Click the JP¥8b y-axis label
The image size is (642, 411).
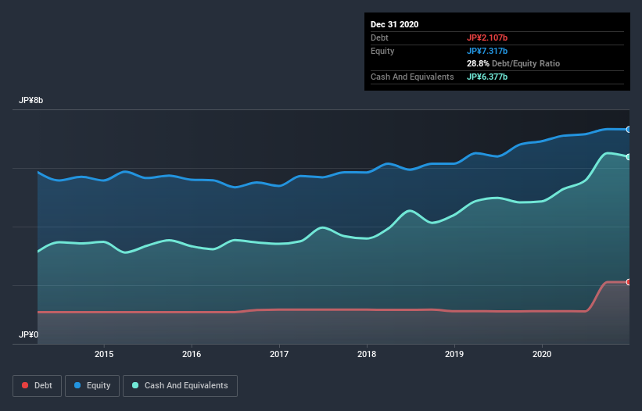30,101
